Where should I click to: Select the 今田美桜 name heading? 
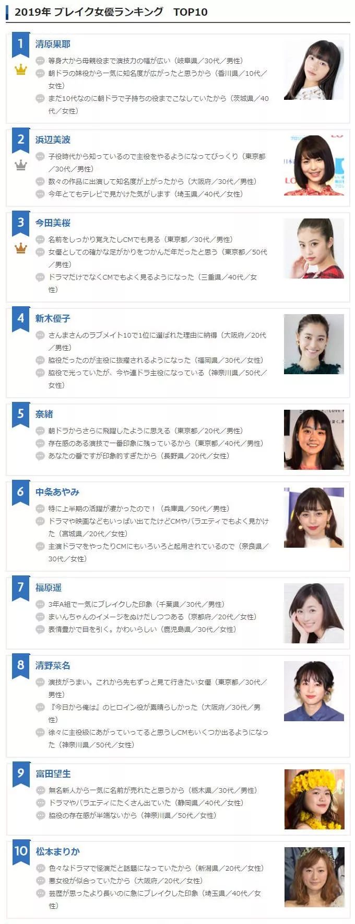click(x=53, y=223)
